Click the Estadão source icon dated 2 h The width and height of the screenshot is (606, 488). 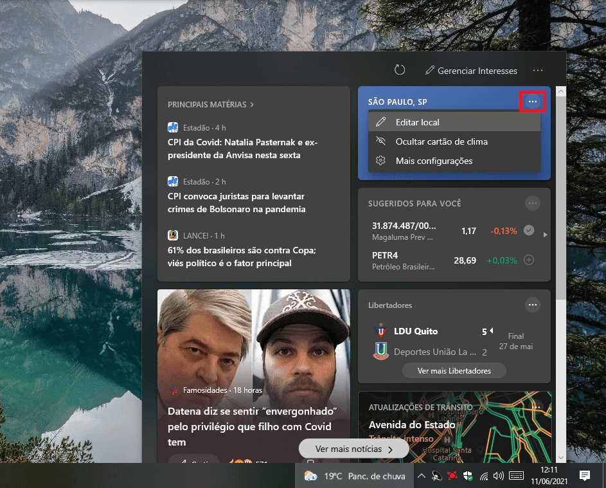coord(173,181)
